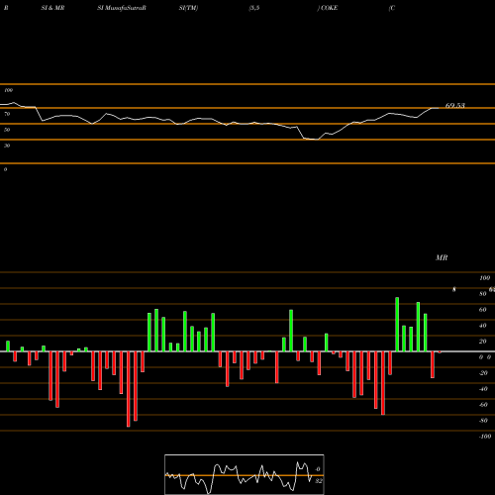Click the 60 label on MR right axis
495x495 pixels.
coord(483,310)
